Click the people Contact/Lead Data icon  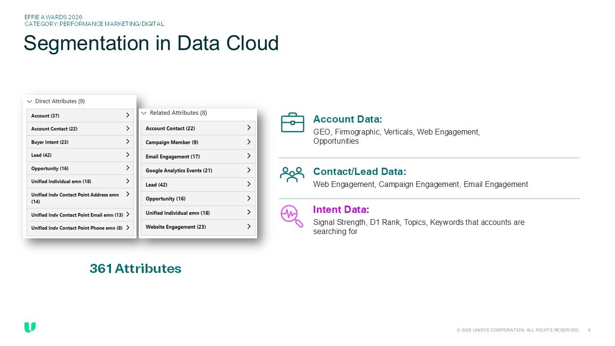coord(292,174)
